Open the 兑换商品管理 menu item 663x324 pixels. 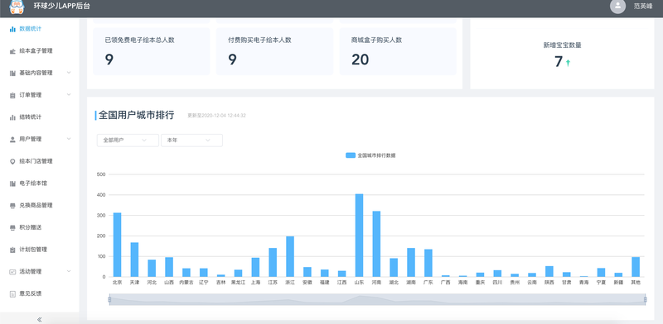[39, 206]
